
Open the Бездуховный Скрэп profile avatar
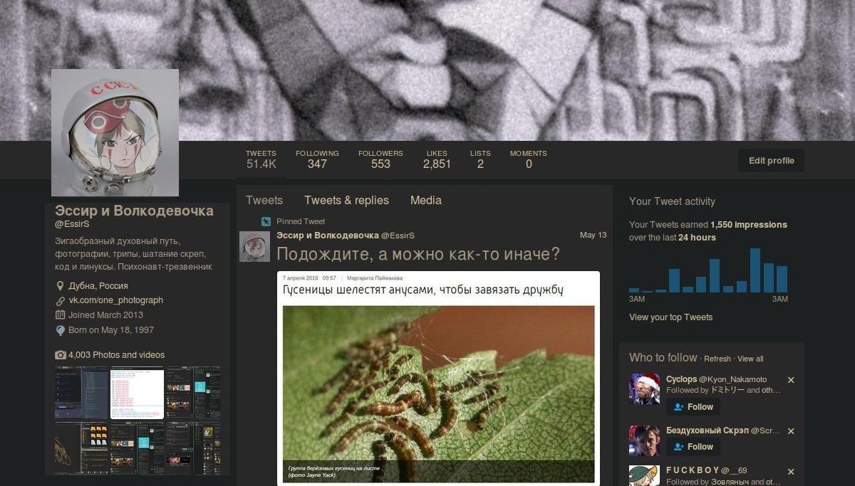pos(644,440)
